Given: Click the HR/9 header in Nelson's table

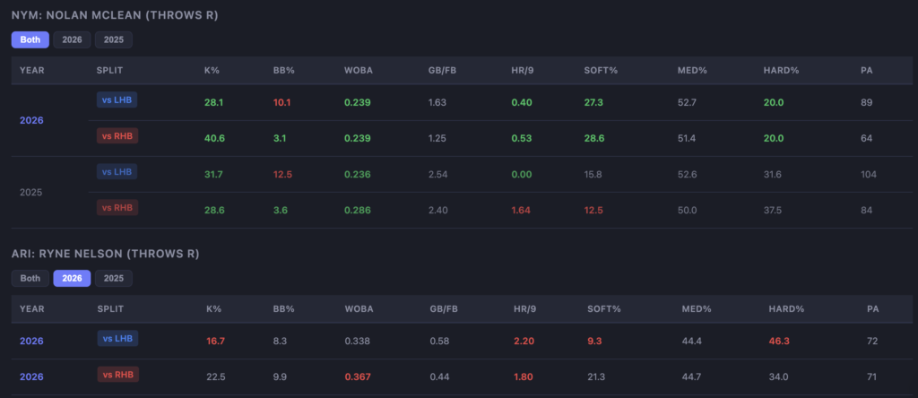Looking at the screenshot, I should click(524, 308).
